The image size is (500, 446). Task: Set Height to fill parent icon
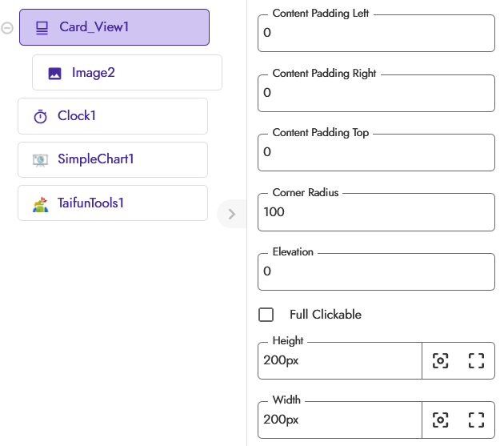point(476,361)
